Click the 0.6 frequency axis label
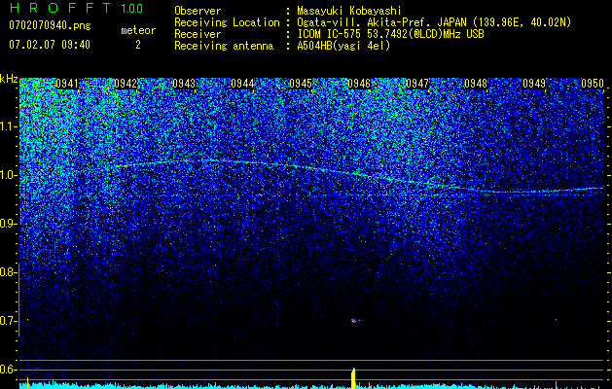Screen dimensions: 612x389 pos(8,370)
